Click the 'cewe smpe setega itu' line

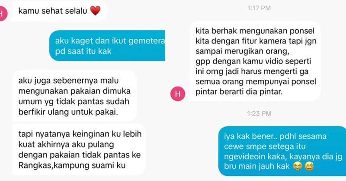(265, 146)
